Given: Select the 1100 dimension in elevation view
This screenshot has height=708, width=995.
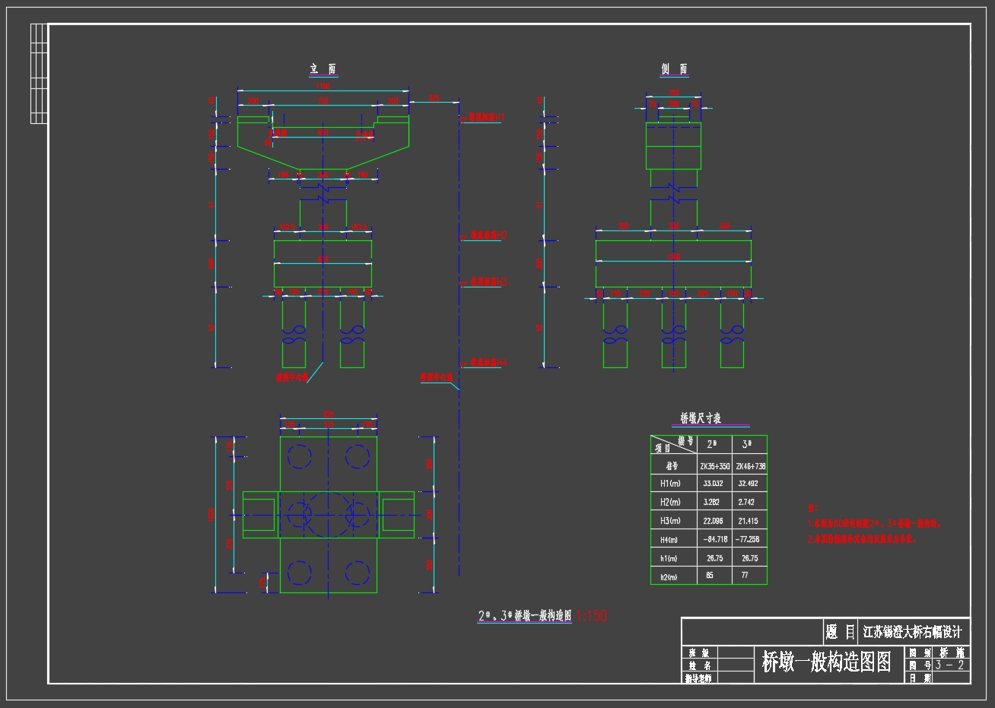Looking at the screenshot, I should [323, 87].
